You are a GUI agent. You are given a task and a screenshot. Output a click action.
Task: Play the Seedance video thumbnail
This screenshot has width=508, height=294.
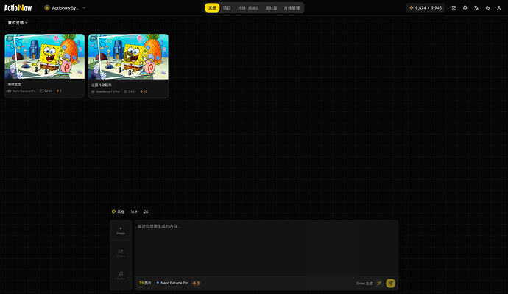(128, 57)
